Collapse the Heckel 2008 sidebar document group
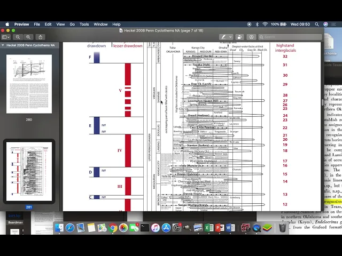The image size is (342, 256). 3,45
